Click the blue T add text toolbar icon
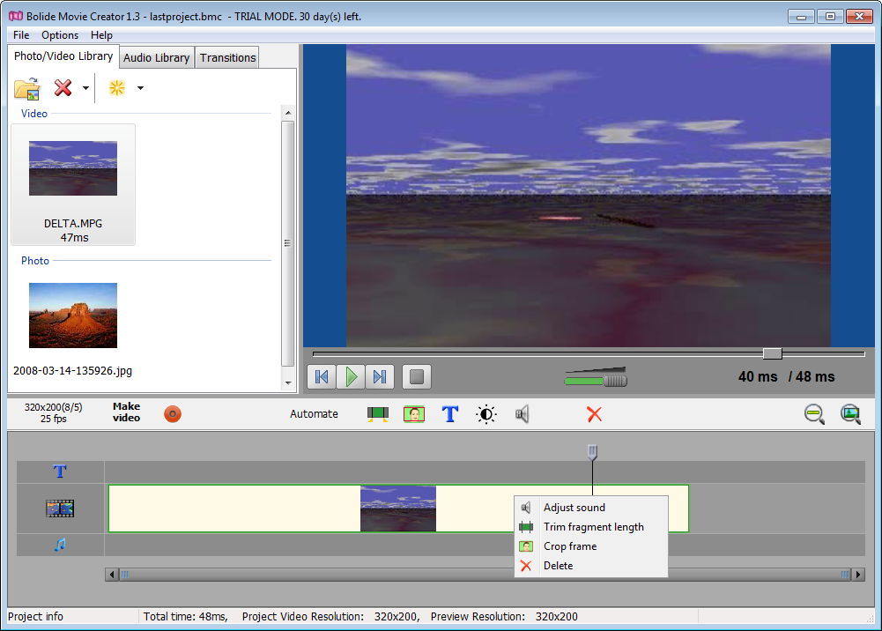Image resolution: width=882 pixels, height=631 pixels. point(450,414)
